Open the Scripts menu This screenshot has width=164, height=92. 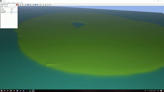click(x=18, y=3)
